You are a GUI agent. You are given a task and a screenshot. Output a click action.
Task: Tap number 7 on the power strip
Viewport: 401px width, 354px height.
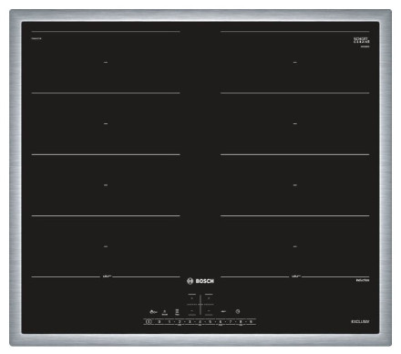click(231, 321)
